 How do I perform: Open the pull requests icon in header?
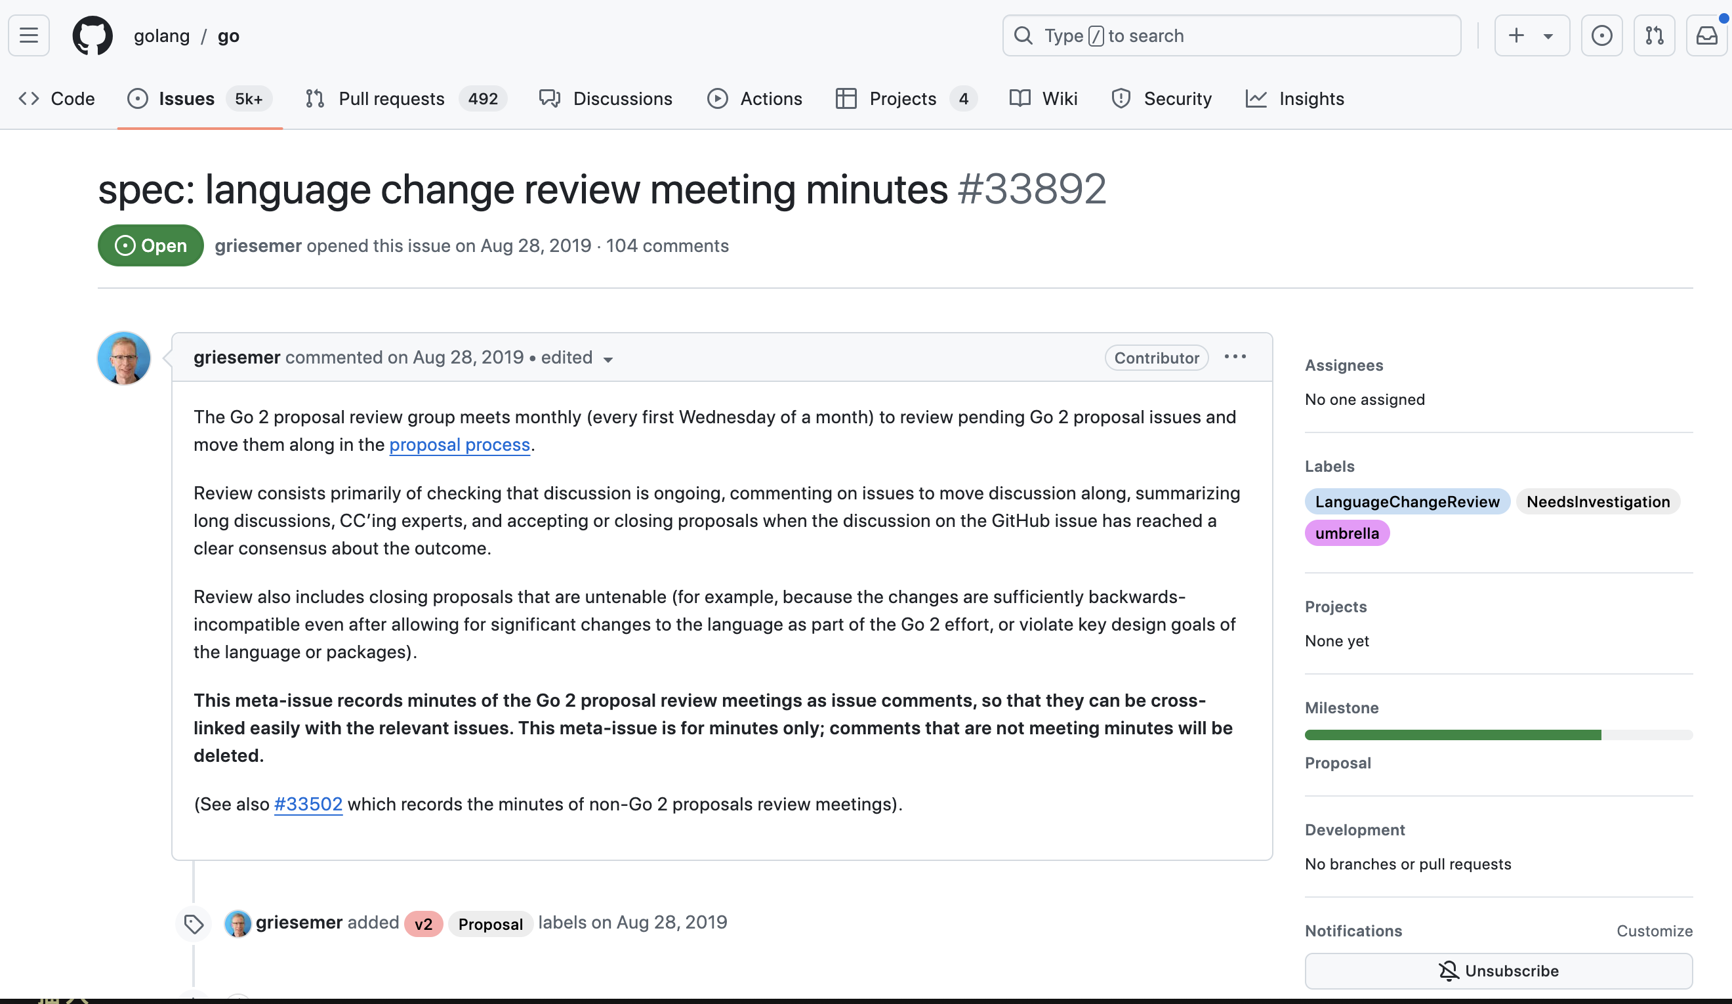(x=1655, y=35)
